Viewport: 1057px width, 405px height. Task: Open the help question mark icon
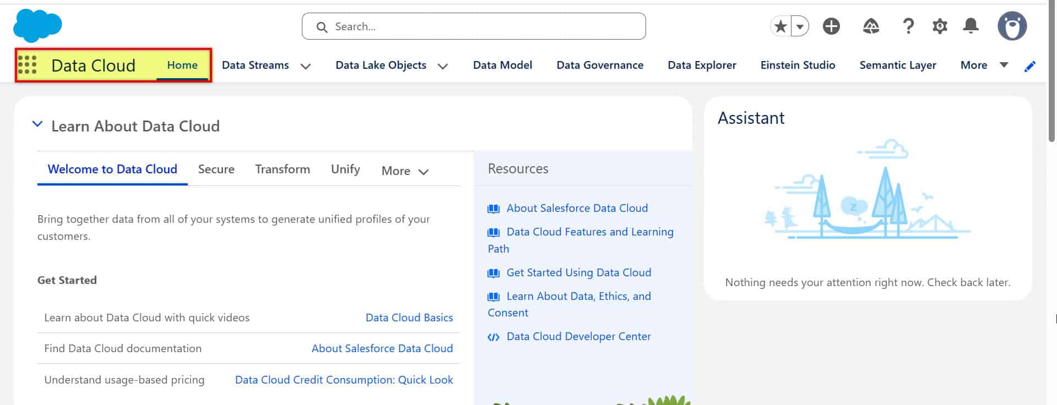pyautogui.click(x=908, y=26)
